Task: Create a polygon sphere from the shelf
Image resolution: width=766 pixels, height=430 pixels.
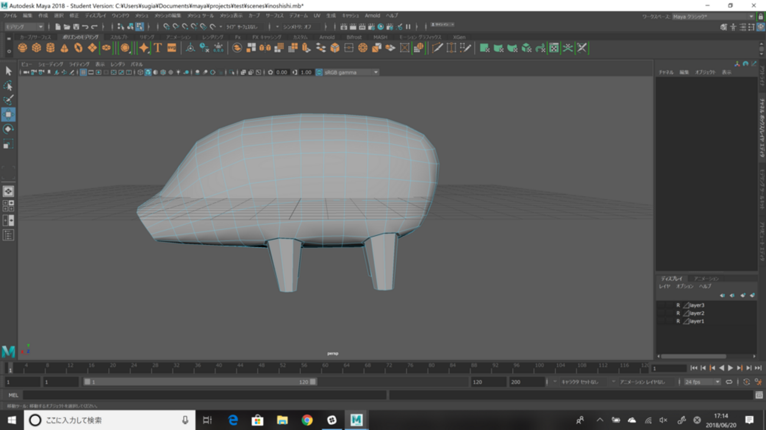Action: click(x=22, y=48)
